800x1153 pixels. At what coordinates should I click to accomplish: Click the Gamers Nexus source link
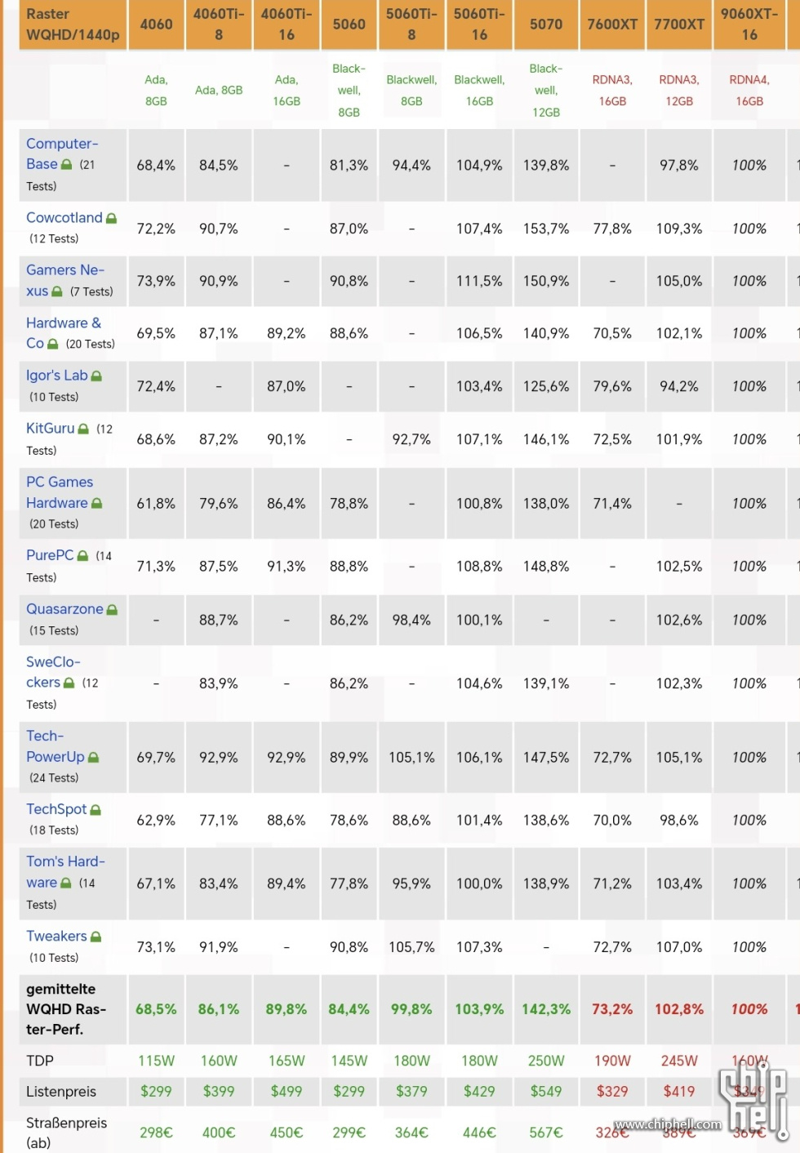point(65,280)
